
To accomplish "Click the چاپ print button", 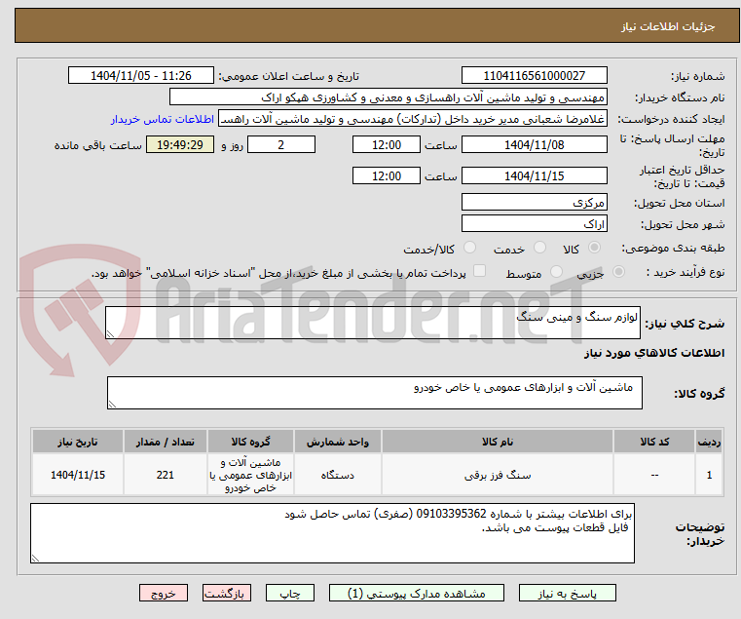I will 290,593.
